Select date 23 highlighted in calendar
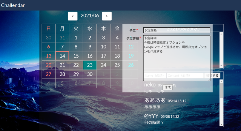This screenshot has width=241, height=131. click(90, 65)
